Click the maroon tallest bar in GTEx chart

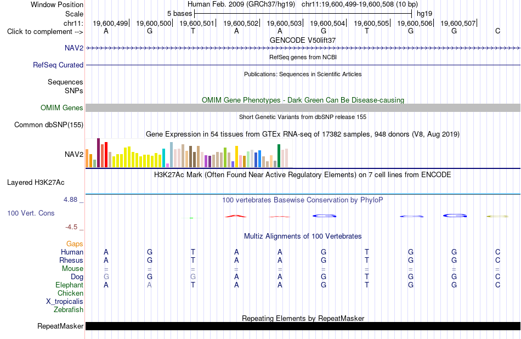point(98,153)
